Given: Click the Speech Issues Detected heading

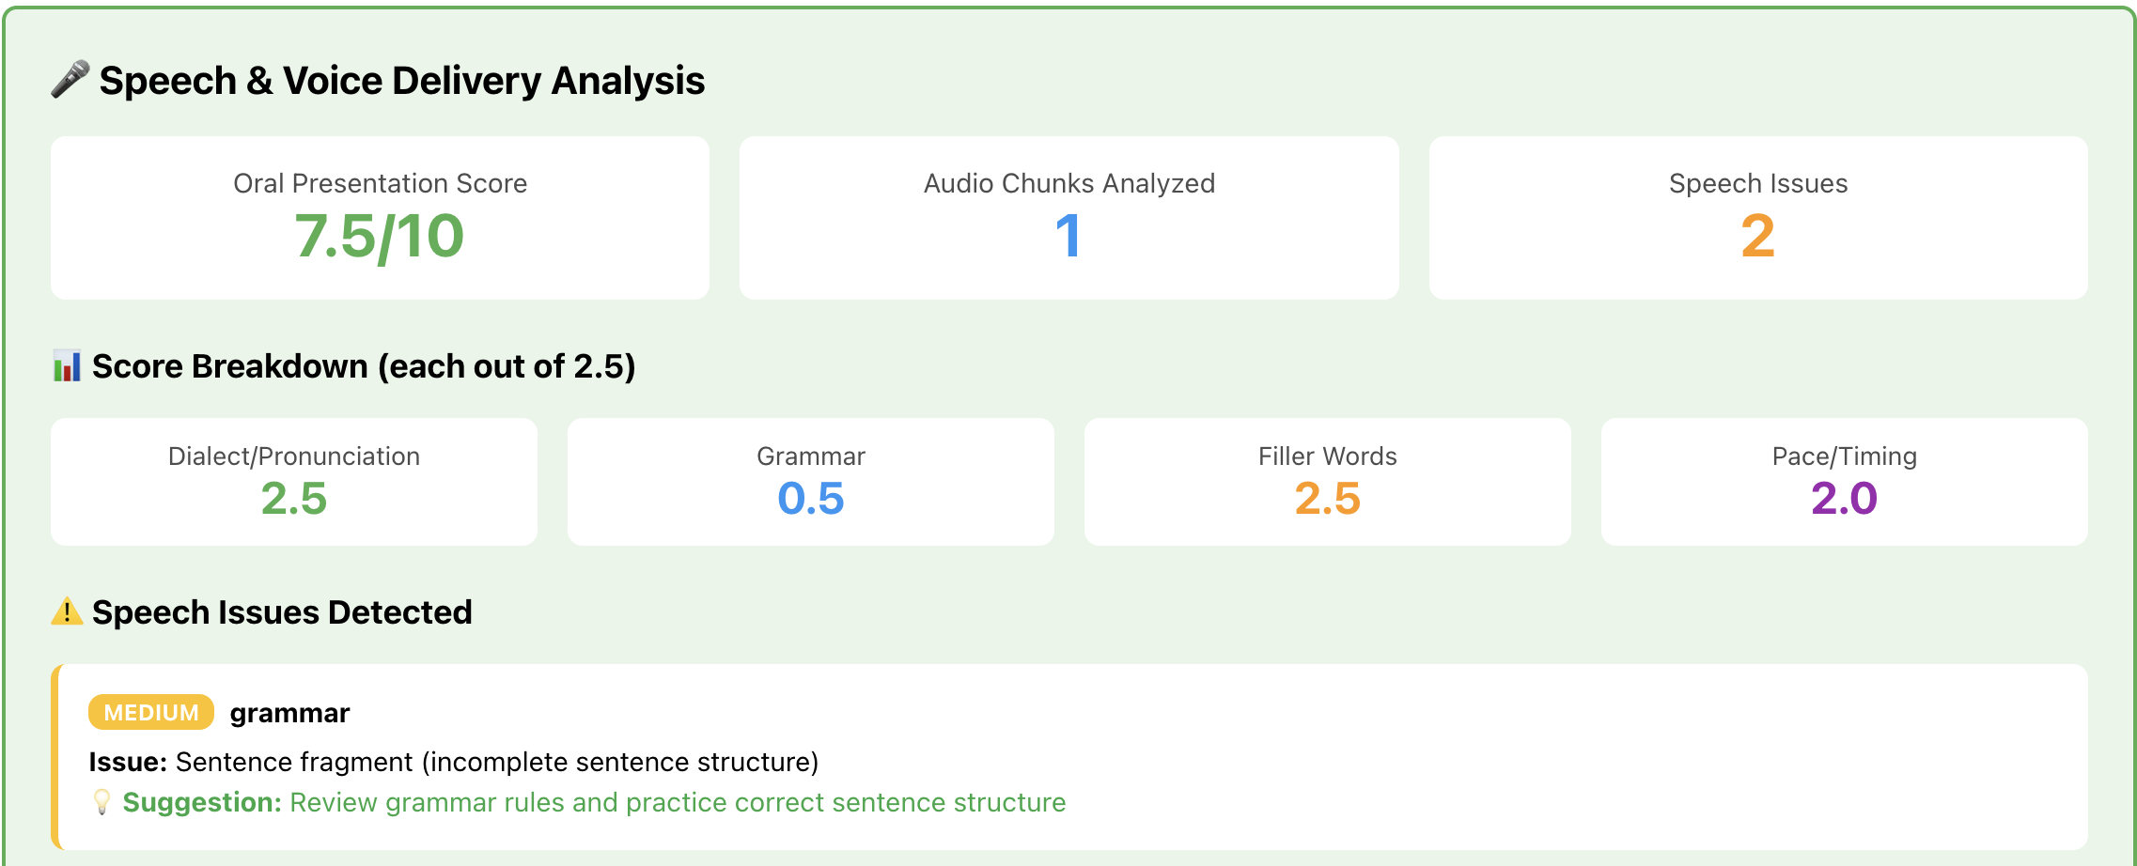Looking at the screenshot, I should coord(282,612).
